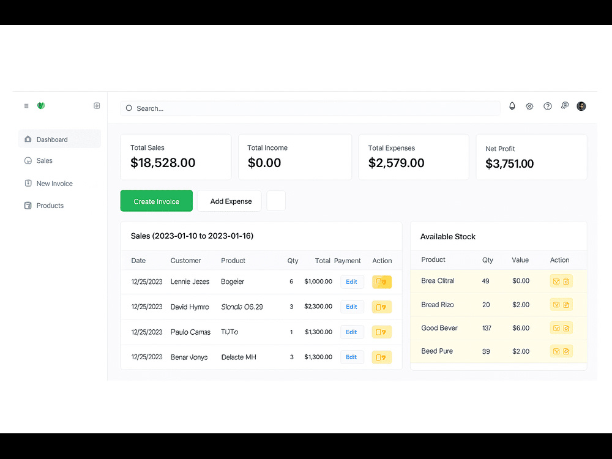This screenshot has width=612, height=459.
Task: Select customer name Paulo Camas
Action: 190,332
